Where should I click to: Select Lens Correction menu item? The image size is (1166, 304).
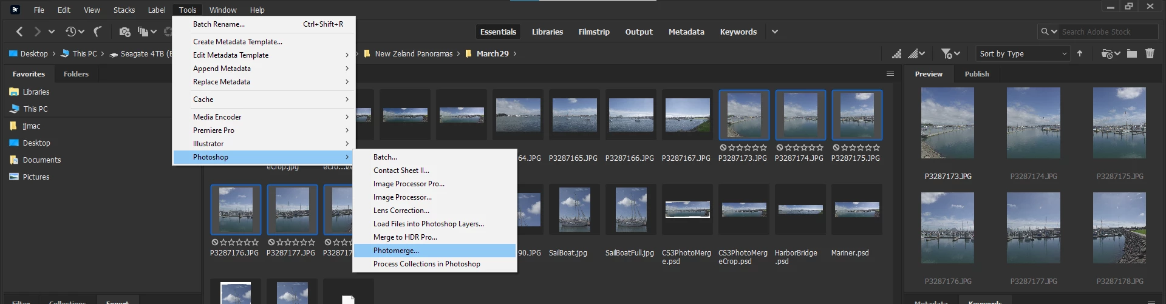point(435,211)
